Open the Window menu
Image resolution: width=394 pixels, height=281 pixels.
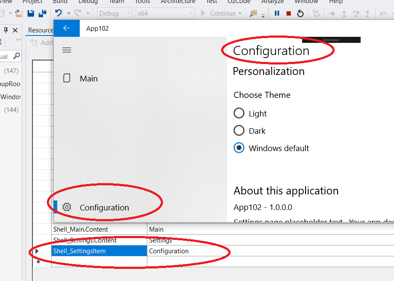(x=306, y=1)
